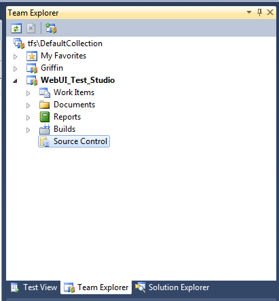Expand the Work Items node
Image resolution: width=279 pixels, height=301 pixels.
[28, 93]
